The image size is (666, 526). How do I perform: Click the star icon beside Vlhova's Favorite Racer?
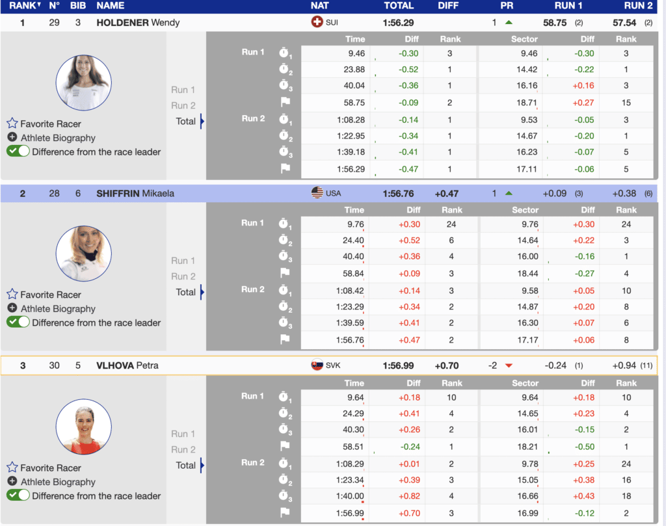point(12,467)
